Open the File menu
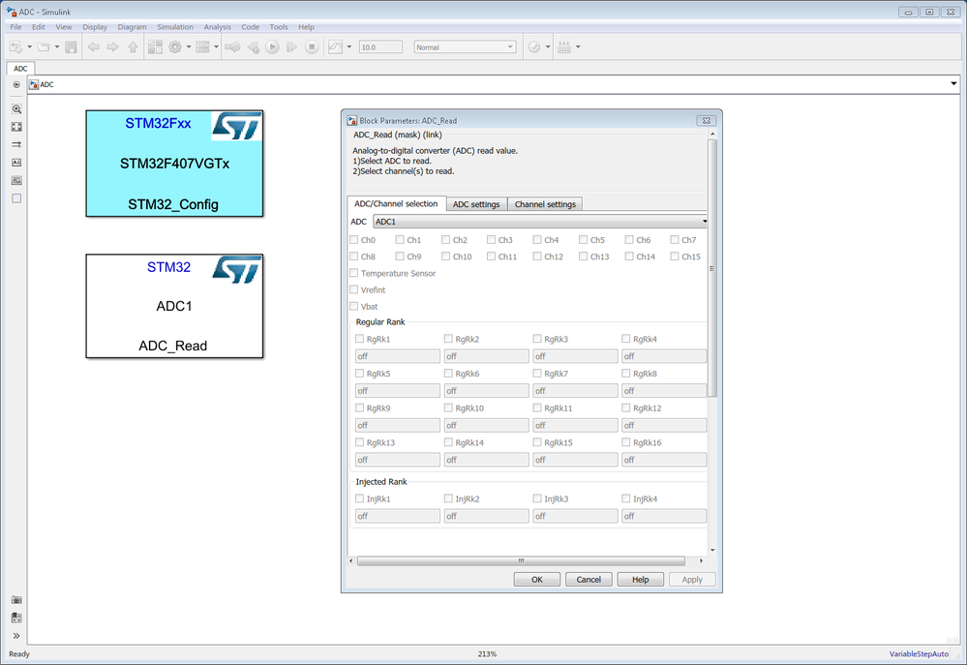This screenshot has height=665, width=967. click(x=16, y=27)
